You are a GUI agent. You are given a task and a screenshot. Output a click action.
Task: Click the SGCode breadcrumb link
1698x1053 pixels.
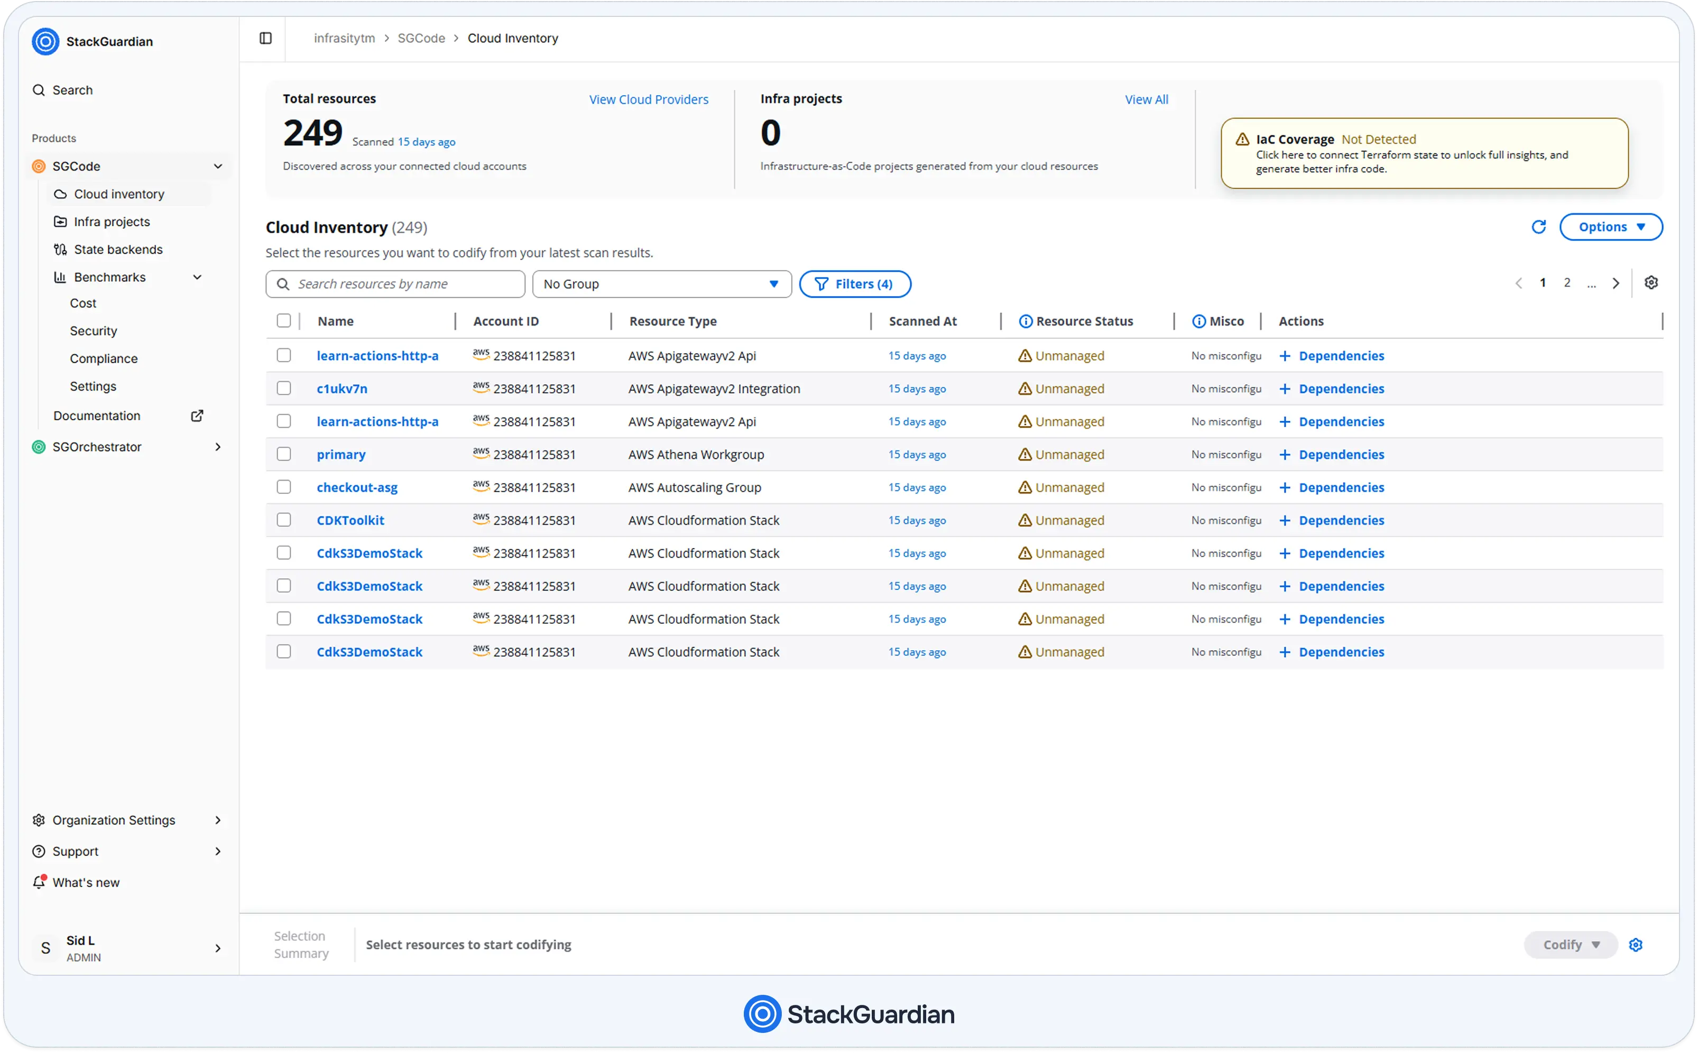(421, 38)
